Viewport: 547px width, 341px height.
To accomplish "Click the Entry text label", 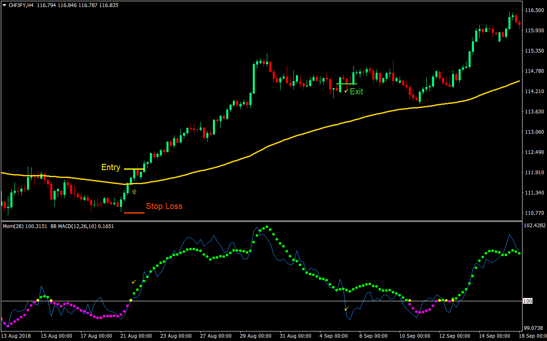I will [110, 168].
